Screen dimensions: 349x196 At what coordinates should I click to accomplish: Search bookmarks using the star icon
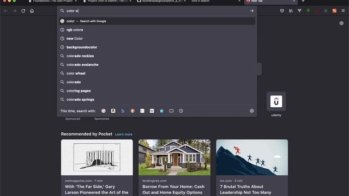[161, 111]
